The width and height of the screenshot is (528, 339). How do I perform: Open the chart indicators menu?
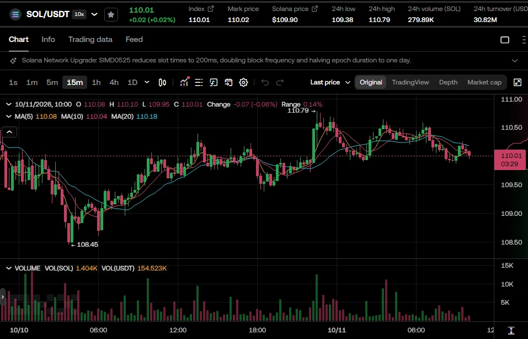(184, 82)
